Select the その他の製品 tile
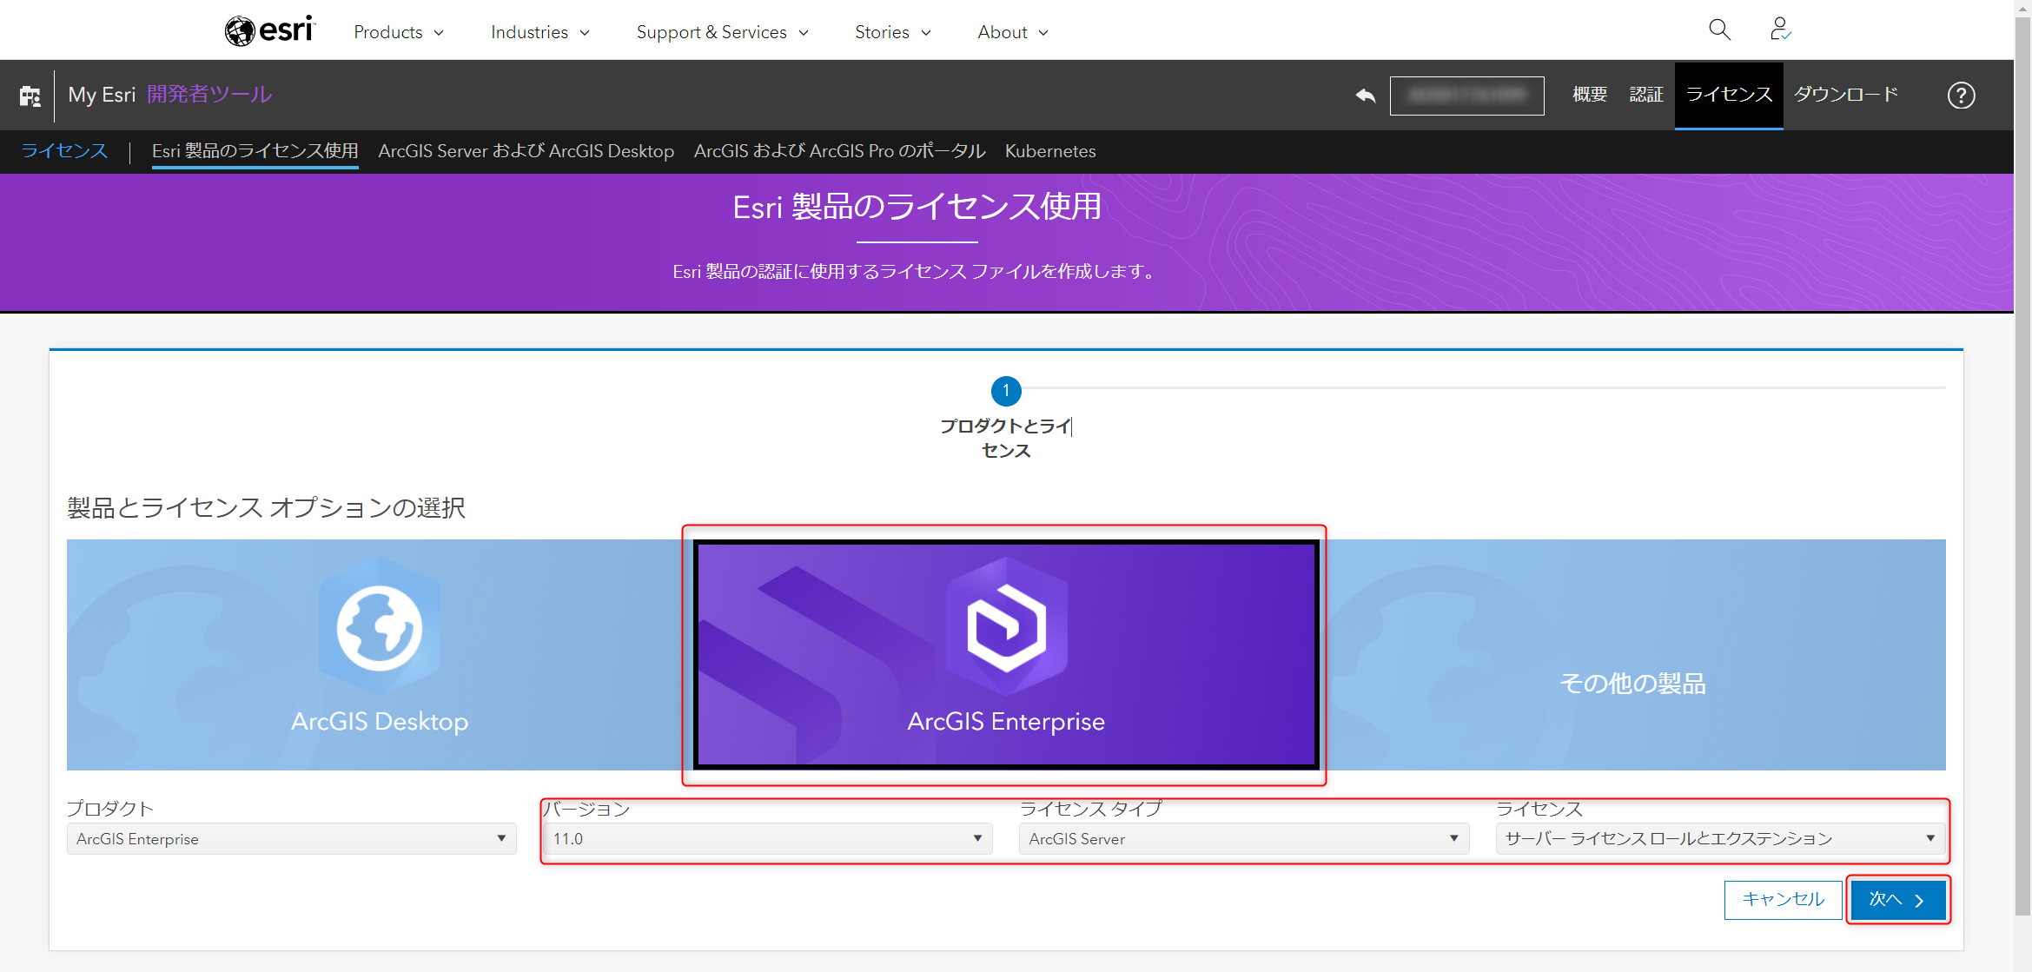 [1632, 655]
